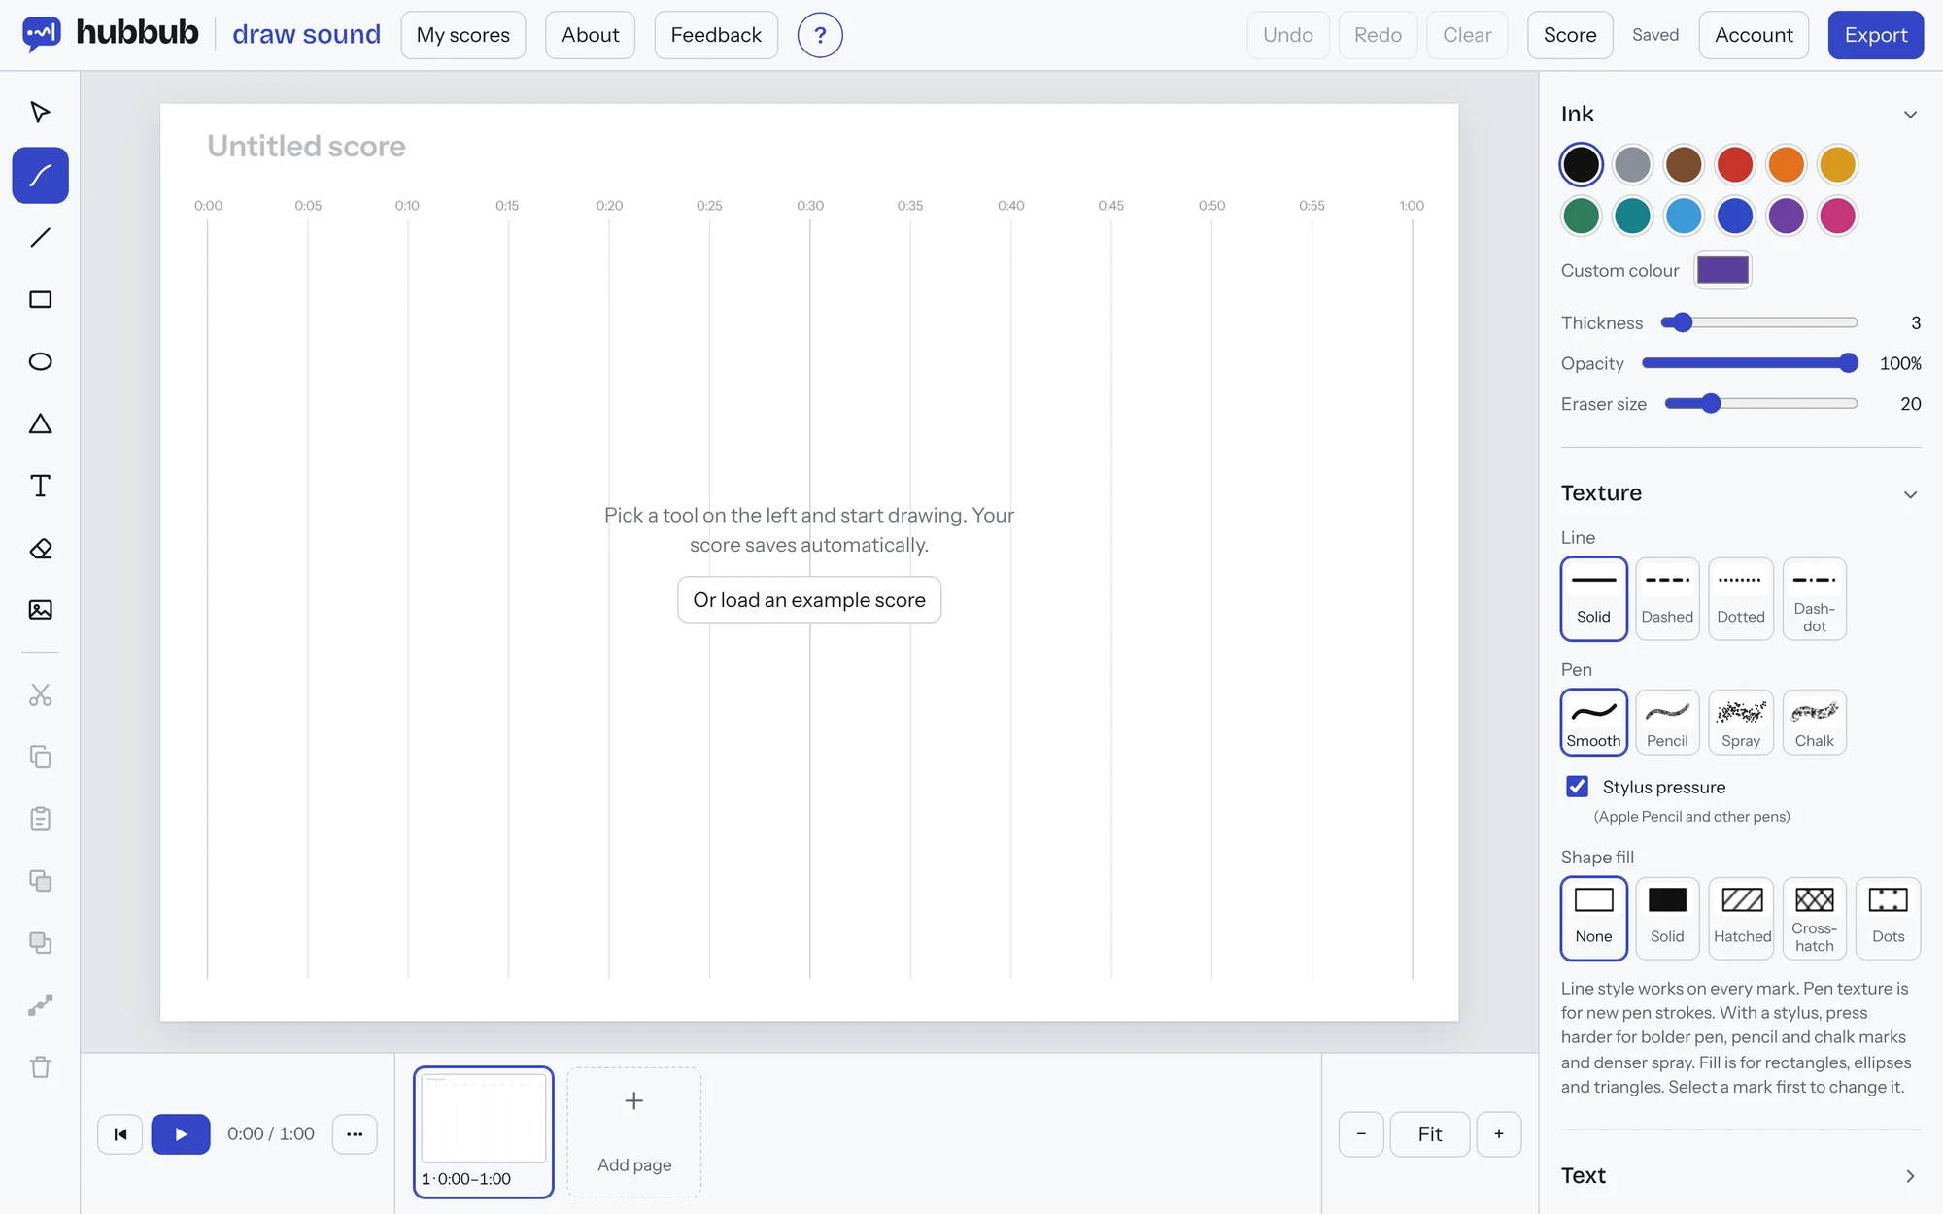Click the hubbub logo icon
This screenshot has height=1214, width=1943.
(x=41, y=34)
